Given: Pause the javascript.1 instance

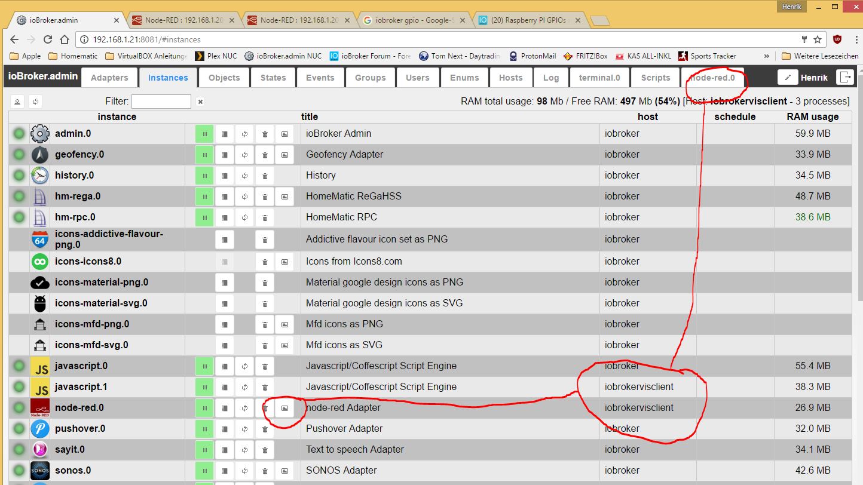Looking at the screenshot, I should [x=204, y=387].
